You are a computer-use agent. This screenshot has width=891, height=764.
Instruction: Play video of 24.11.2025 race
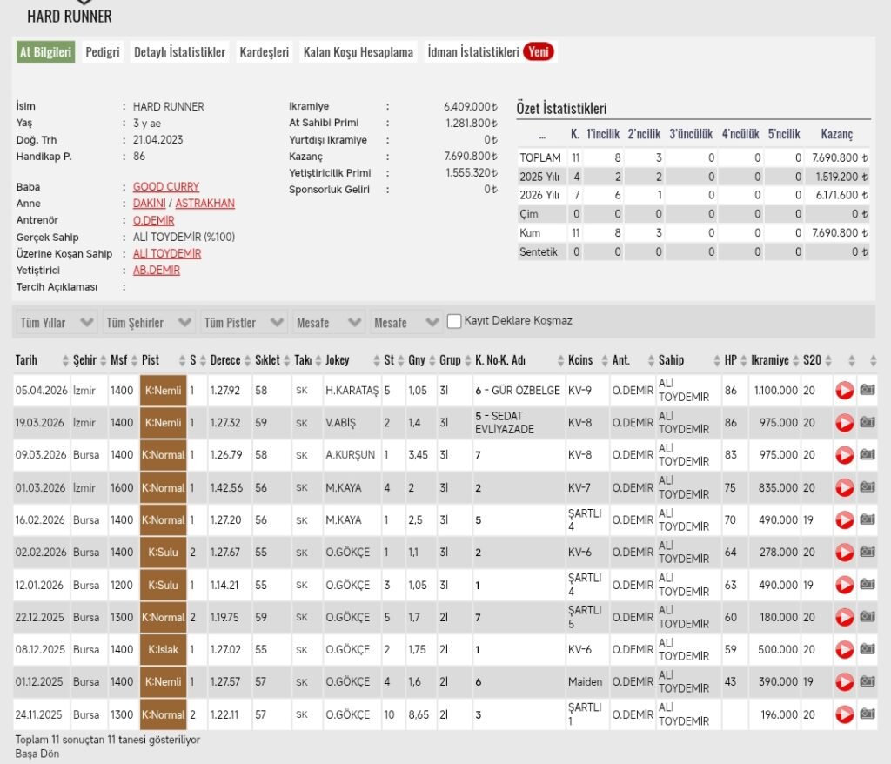(x=844, y=714)
